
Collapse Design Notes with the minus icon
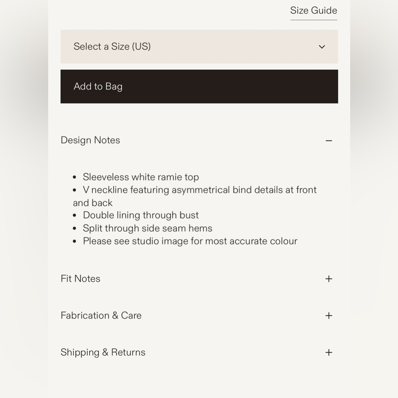tap(329, 140)
